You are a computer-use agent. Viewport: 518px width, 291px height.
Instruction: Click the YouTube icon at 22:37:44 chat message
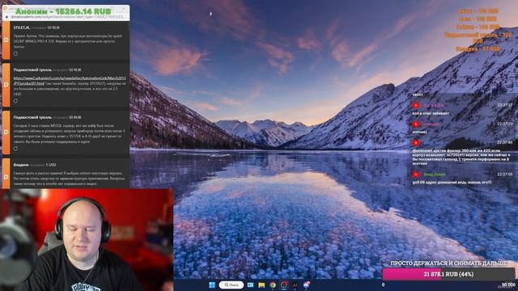click(416, 143)
